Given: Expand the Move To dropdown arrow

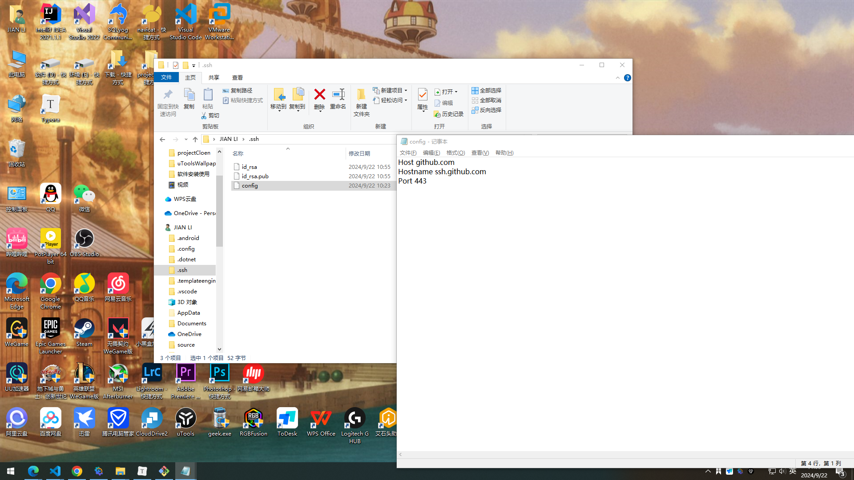Looking at the screenshot, I should [279, 111].
